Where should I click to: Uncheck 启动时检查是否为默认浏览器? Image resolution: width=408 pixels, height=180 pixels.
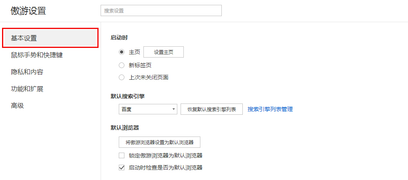click(122, 168)
